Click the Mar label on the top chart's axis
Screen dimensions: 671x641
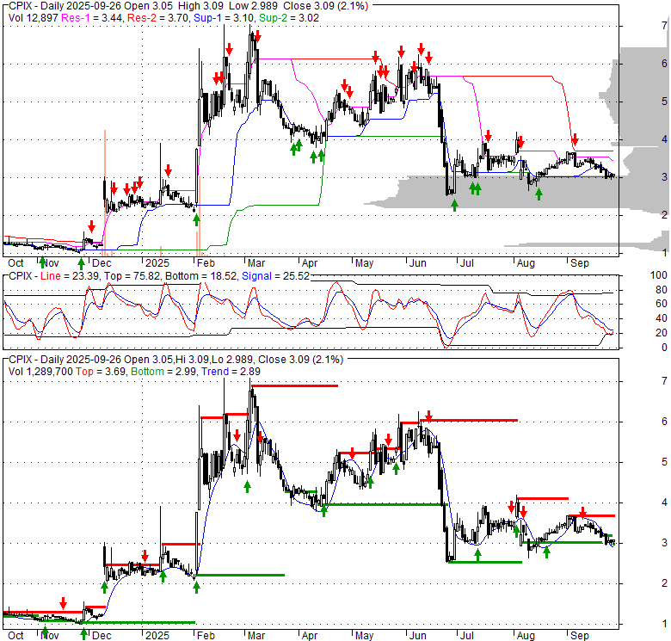(x=256, y=263)
